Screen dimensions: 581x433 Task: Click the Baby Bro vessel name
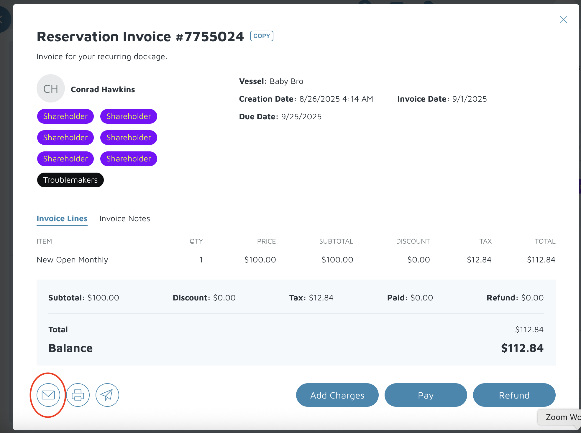(286, 81)
